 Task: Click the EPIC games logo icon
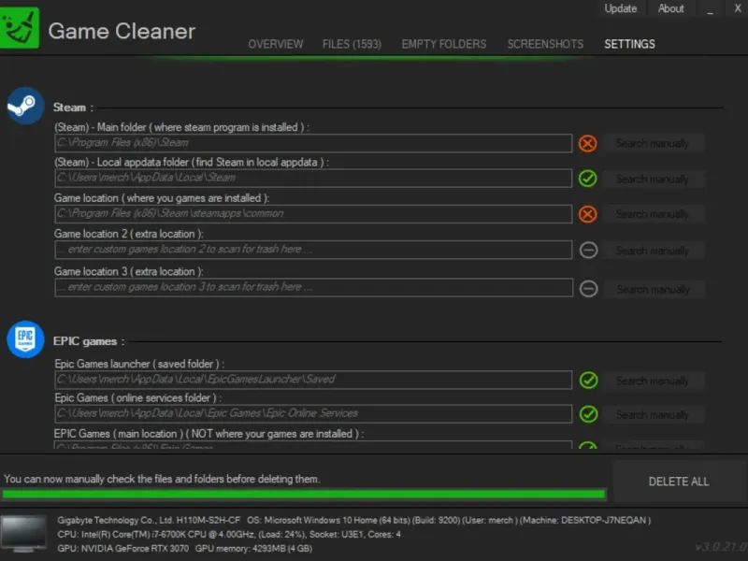[x=25, y=339]
